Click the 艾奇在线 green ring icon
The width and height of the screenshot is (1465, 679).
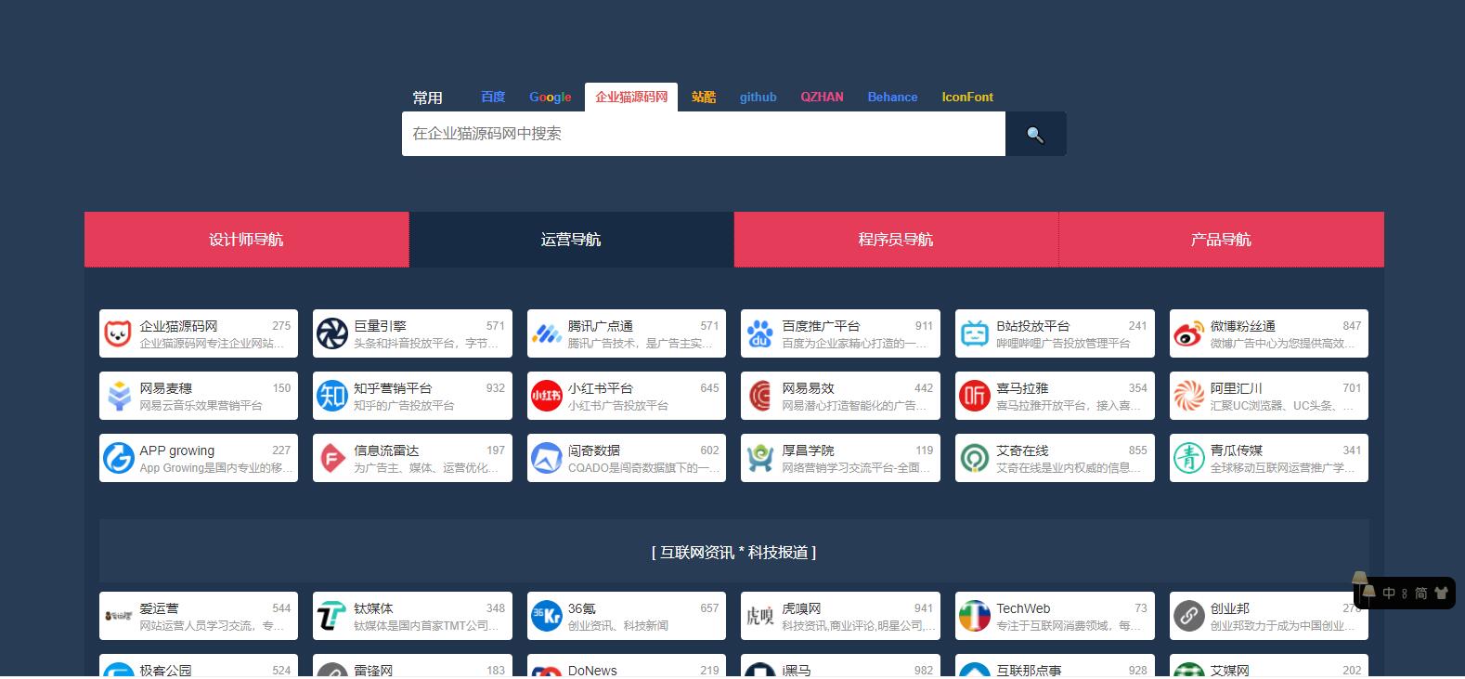(x=974, y=458)
